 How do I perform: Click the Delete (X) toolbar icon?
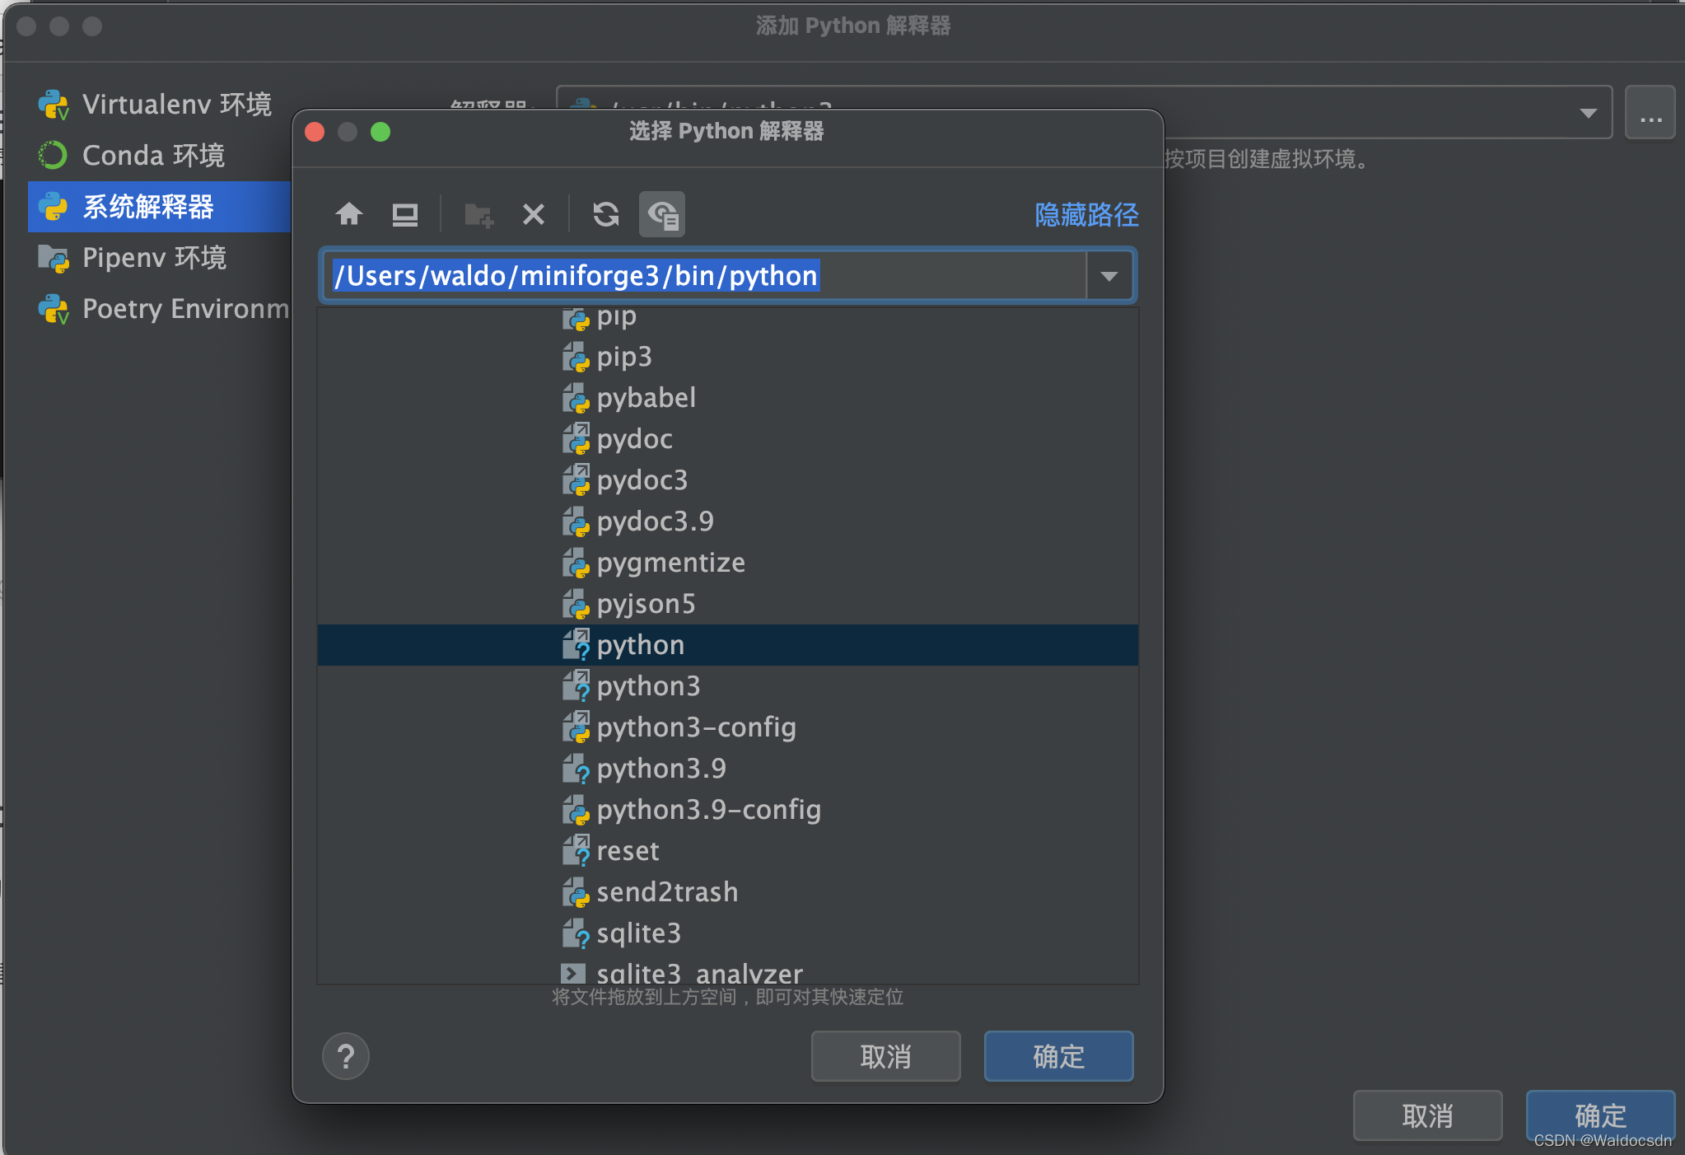[x=534, y=215]
